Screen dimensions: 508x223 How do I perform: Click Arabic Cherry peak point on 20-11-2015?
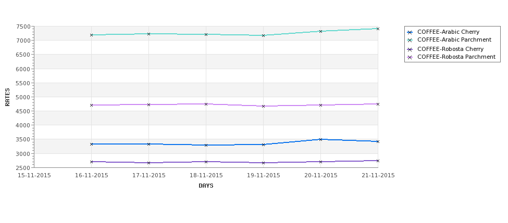tap(320, 139)
